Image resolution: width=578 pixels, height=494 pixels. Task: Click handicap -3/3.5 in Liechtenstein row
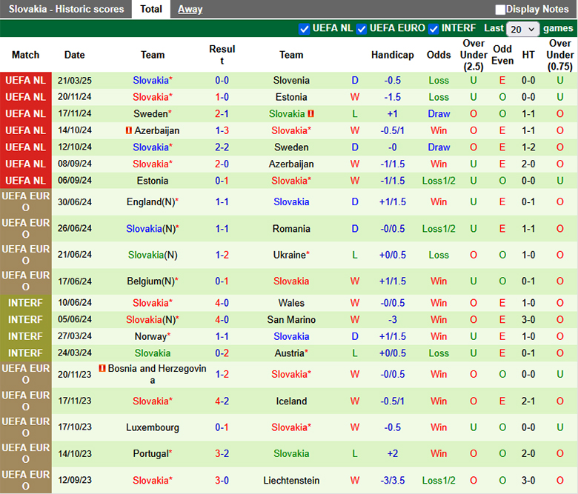[x=392, y=481]
